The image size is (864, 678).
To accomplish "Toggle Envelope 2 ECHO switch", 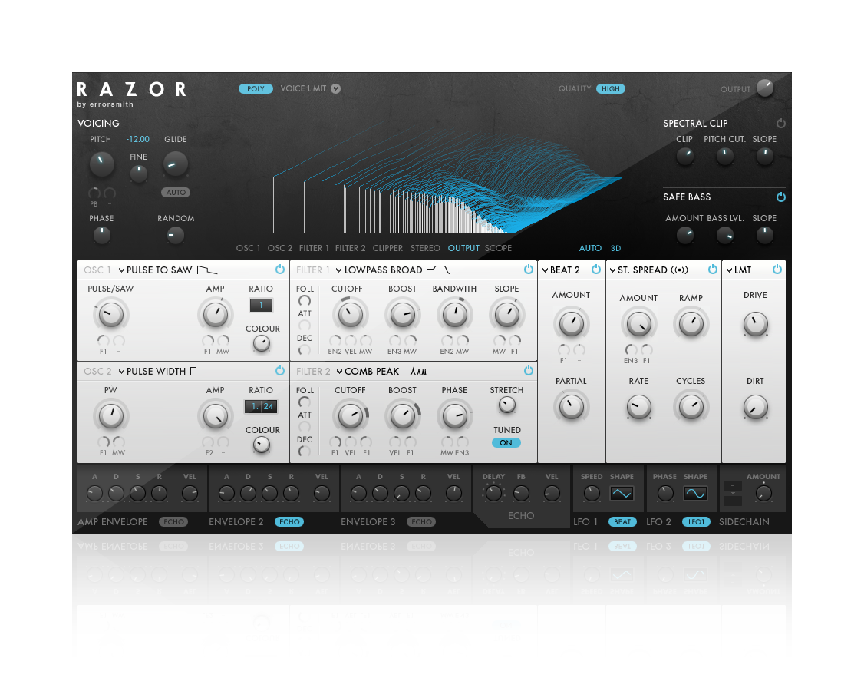I will coord(289,522).
